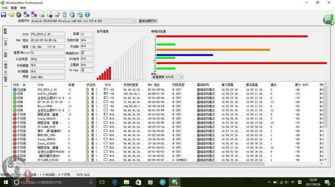The width and height of the screenshot is (335, 187).
Task: Select the Meizu-6B49 network row
Action: [168, 106]
